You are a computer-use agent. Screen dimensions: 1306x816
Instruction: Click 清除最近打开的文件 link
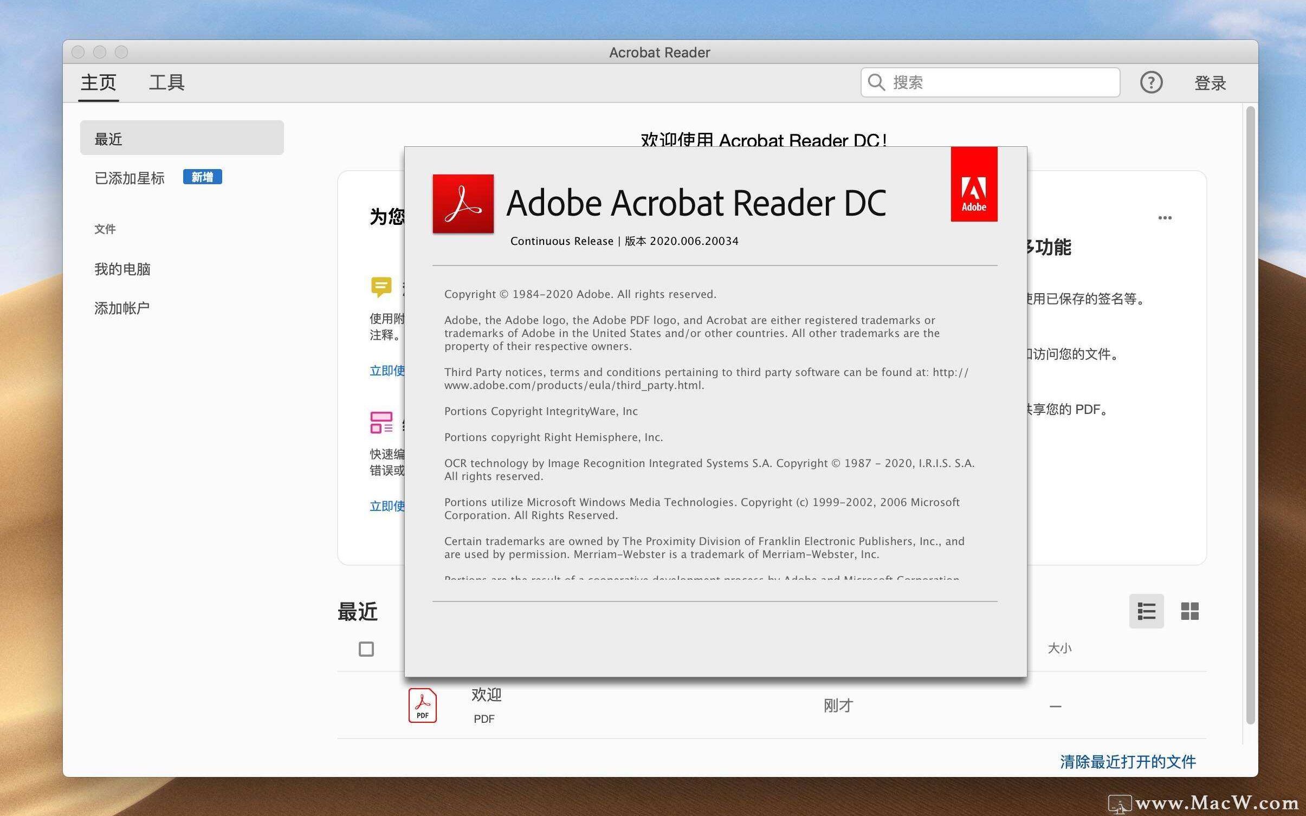1128,762
